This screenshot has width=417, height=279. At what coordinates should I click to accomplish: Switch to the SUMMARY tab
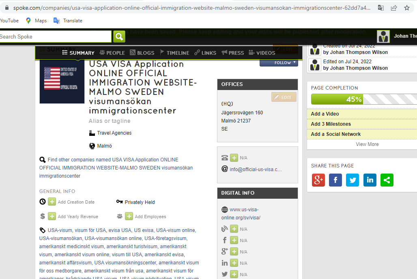click(78, 53)
